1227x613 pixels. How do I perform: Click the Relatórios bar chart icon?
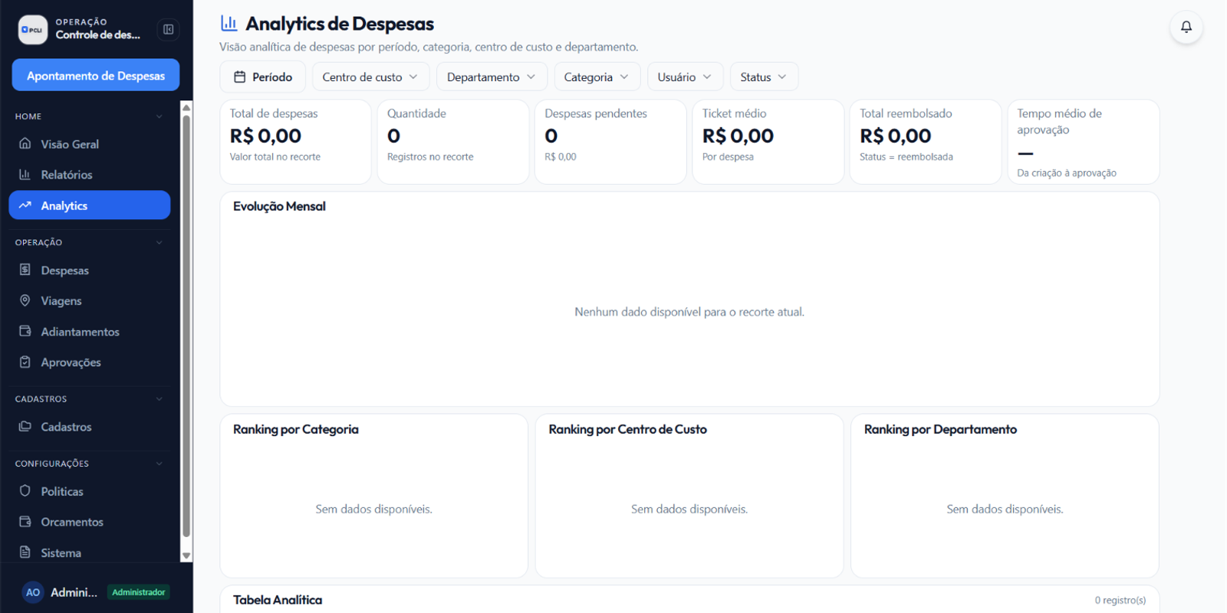(x=25, y=174)
